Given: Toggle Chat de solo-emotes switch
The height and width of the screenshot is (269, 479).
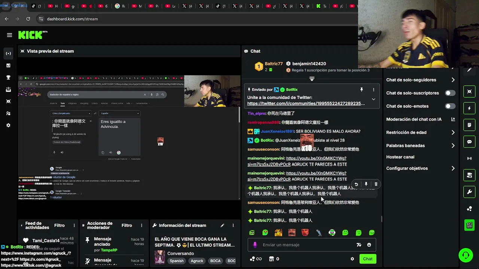Looking at the screenshot, I should [x=450, y=106].
